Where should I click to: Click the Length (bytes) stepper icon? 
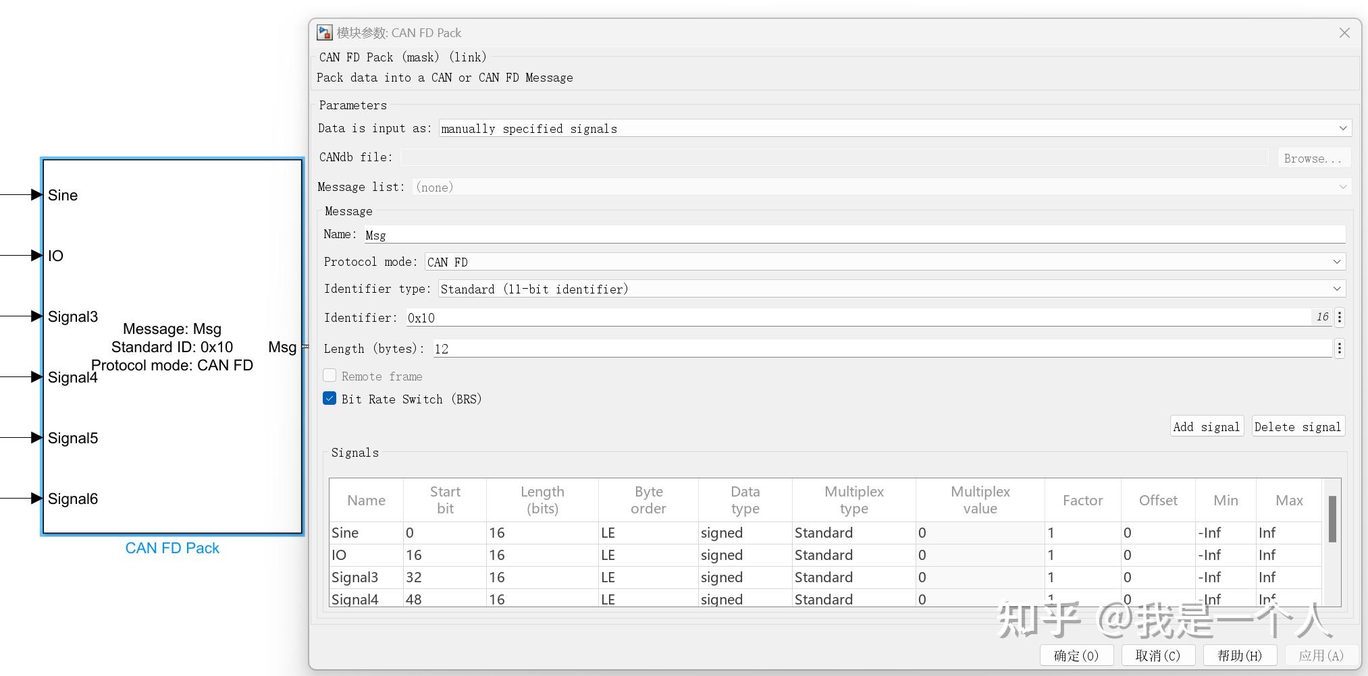point(1340,347)
